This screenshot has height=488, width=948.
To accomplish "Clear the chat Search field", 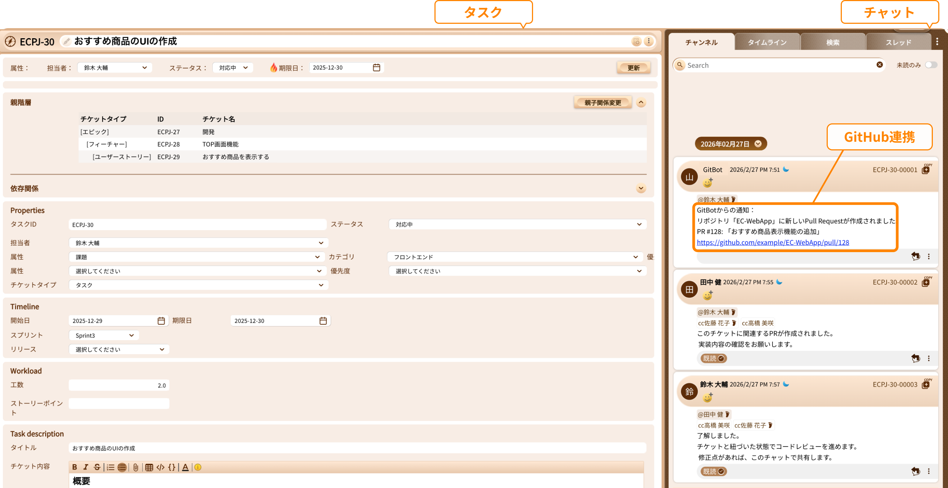I will click(879, 65).
